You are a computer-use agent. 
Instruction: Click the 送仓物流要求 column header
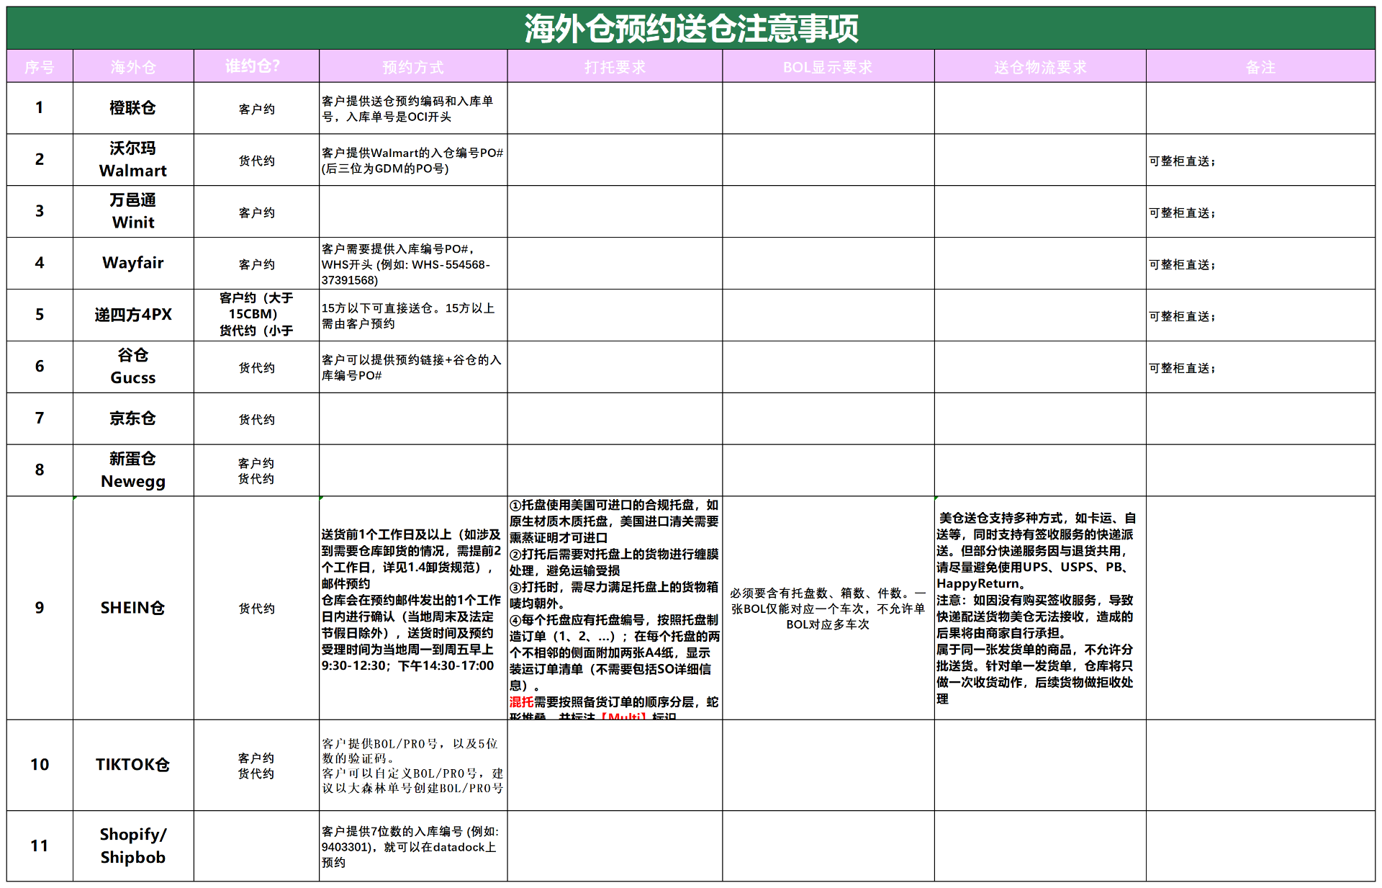pos(1039,66)
